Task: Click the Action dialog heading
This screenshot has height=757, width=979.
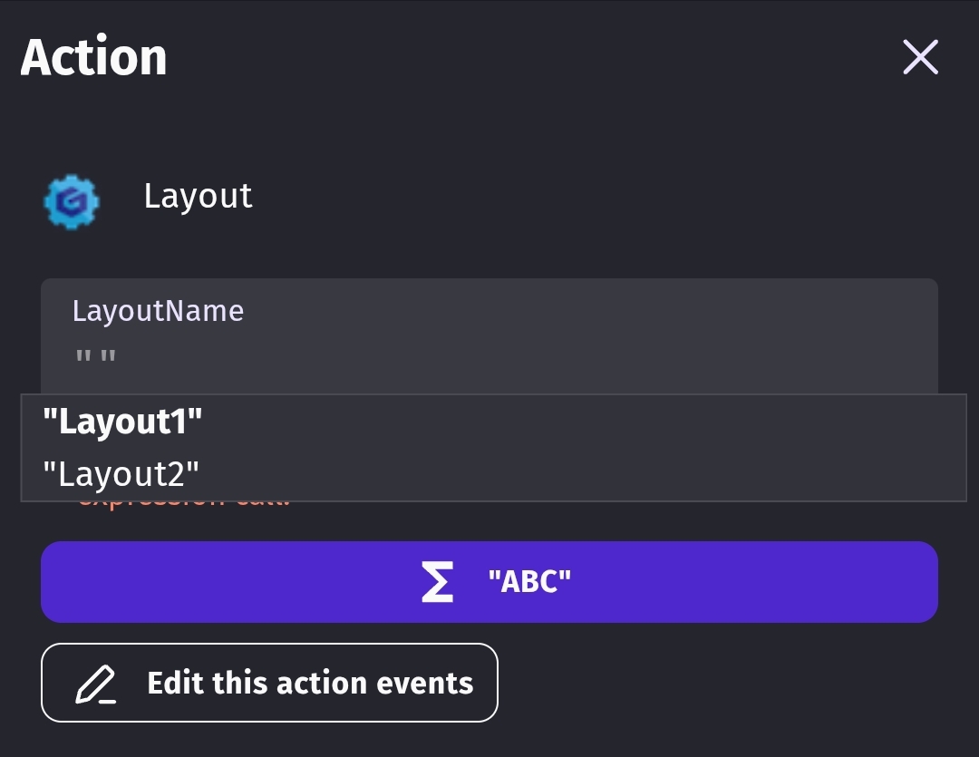Action: pos(93,57)
